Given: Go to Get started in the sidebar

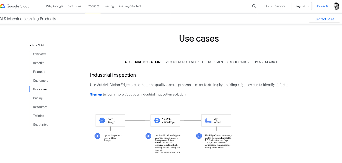Looking at the screenshot, I should point(41,125).
